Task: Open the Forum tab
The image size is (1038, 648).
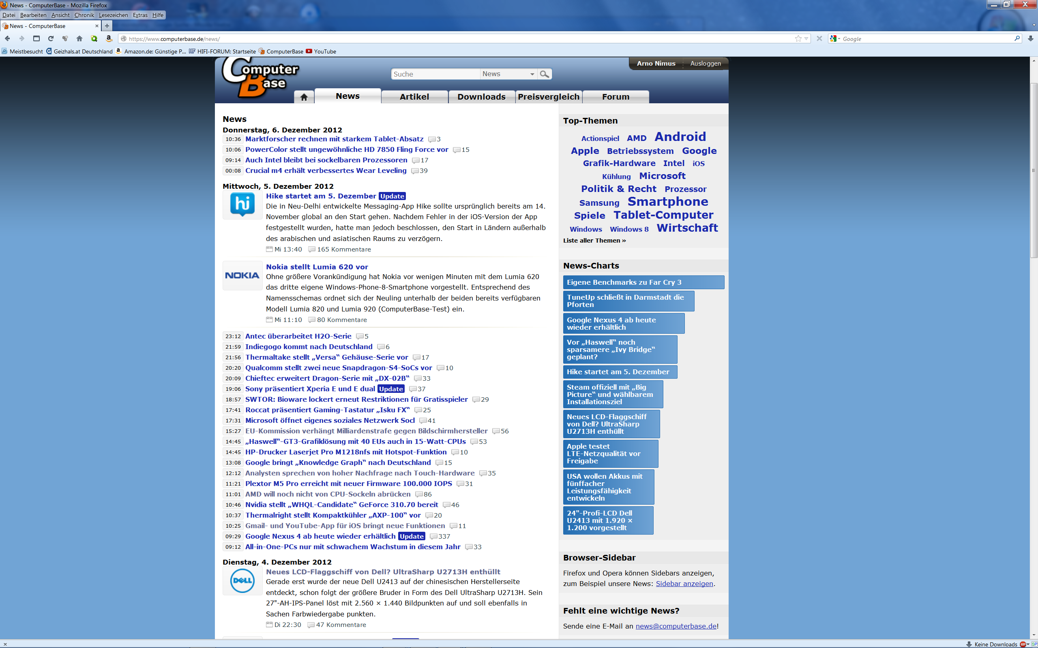Action: 616,97
